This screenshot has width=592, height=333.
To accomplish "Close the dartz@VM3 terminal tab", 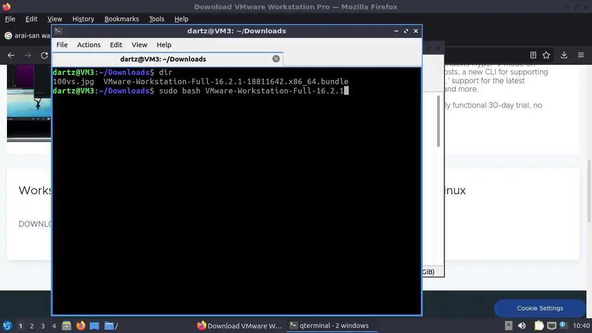I will tap(276, 59).
